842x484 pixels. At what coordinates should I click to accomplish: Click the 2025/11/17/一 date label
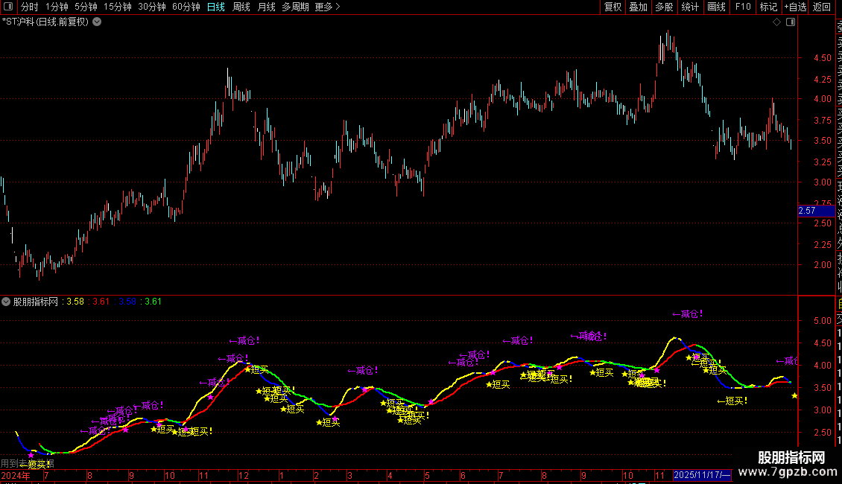pyautogui.click(x=703, y=475)
